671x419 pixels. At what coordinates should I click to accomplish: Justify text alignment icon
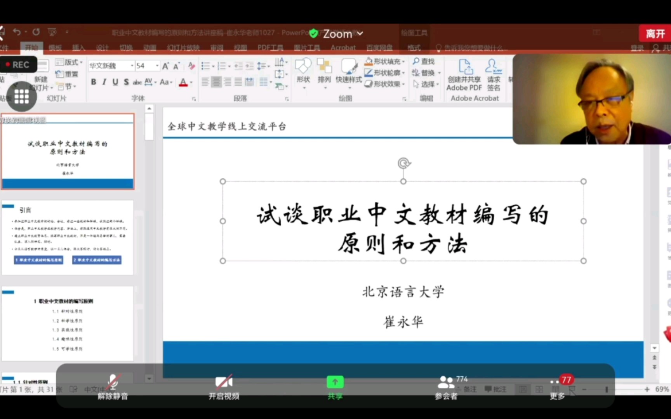point(238,82)
